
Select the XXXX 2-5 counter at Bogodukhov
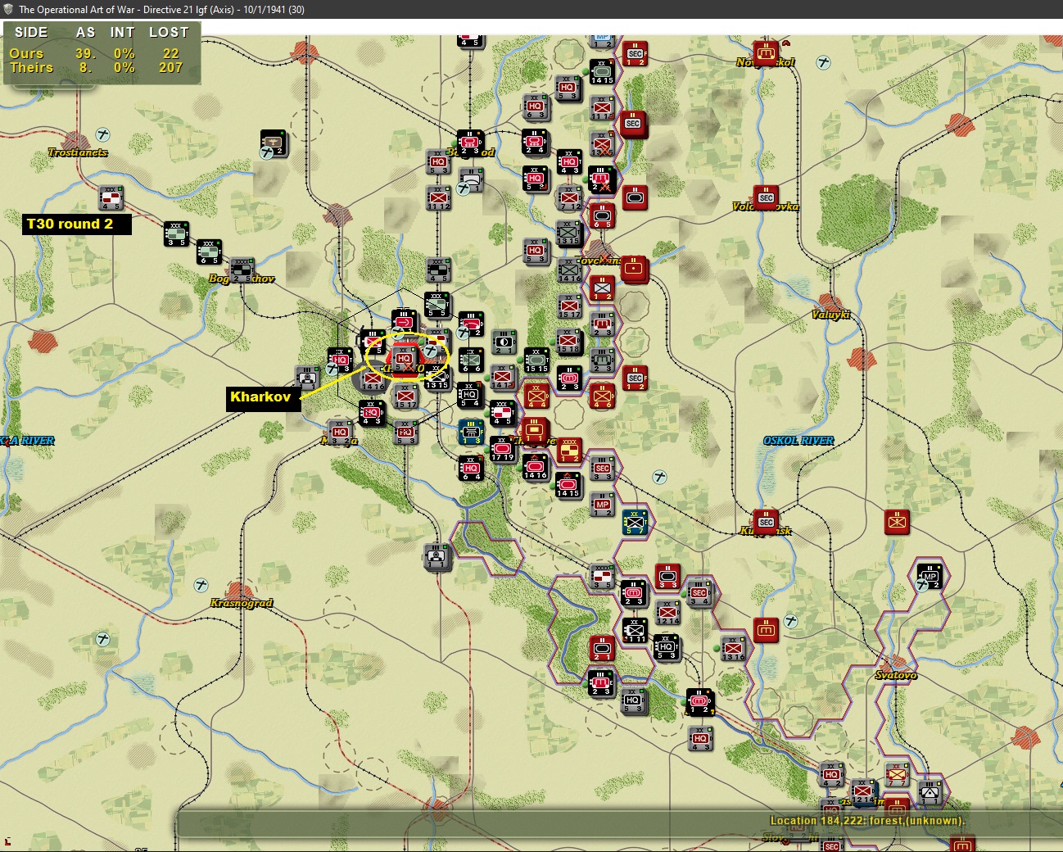point(242,270)
